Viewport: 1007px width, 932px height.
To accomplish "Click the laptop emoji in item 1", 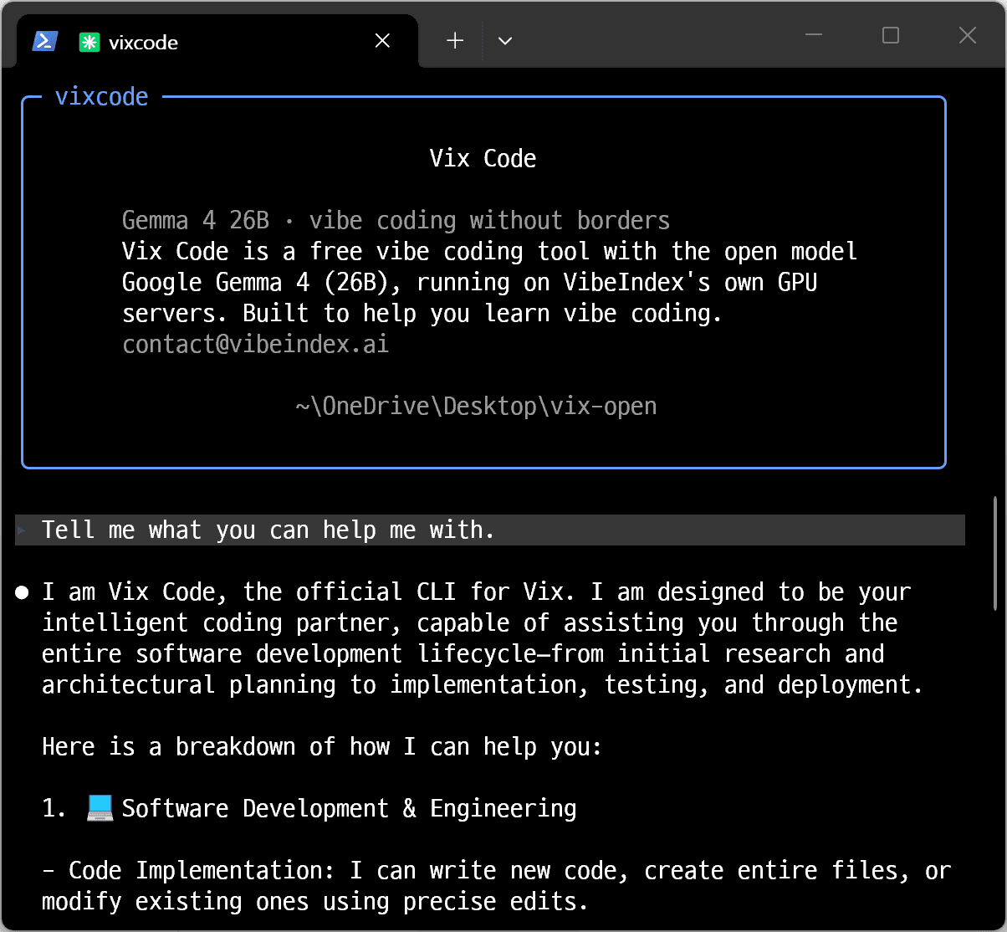I will pyautogui.click(x=100, y=808).
